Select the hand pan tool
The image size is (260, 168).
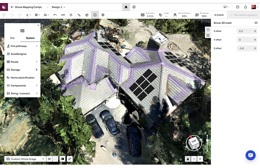[188, 159]
